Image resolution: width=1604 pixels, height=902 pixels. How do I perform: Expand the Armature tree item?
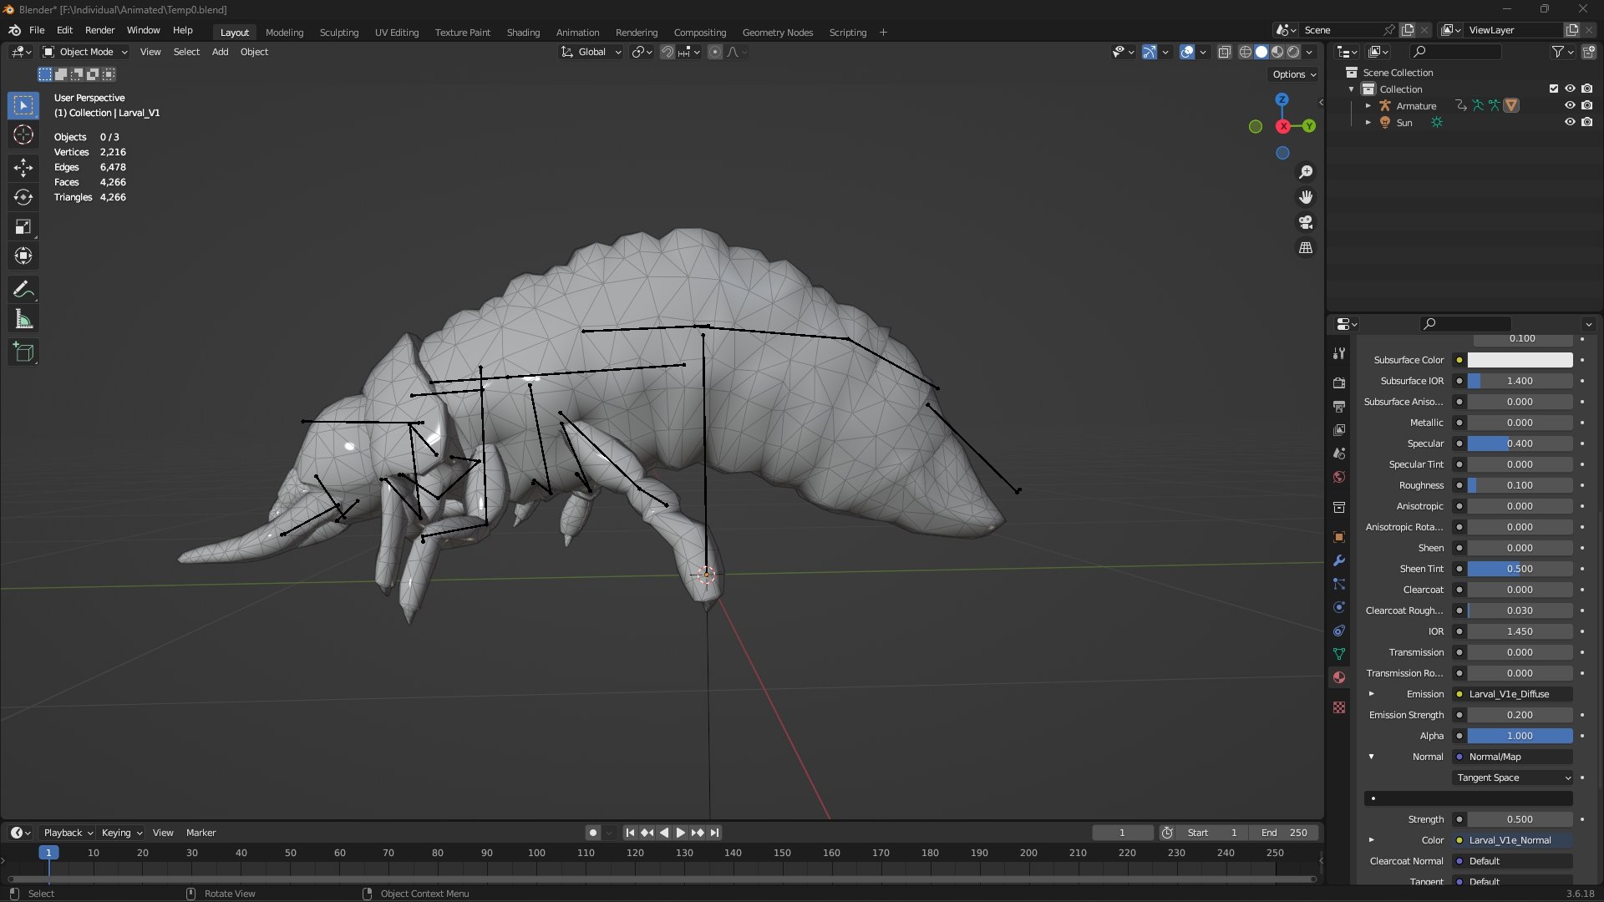[x=1368, y=106]
